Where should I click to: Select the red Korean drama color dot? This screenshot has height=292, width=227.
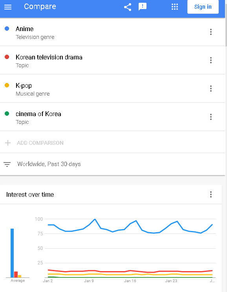pyautogui.click(x=7, y=57)
